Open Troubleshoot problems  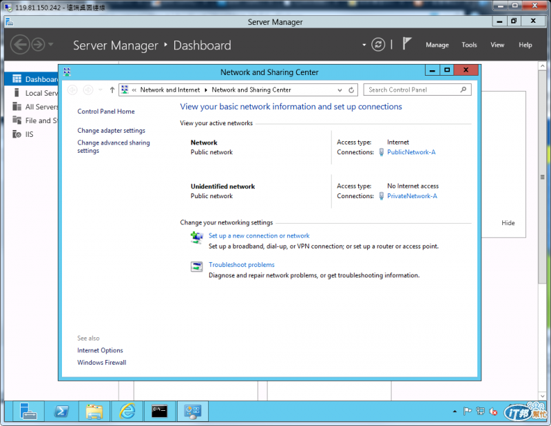pyautogui.click(x=242, y=265)
